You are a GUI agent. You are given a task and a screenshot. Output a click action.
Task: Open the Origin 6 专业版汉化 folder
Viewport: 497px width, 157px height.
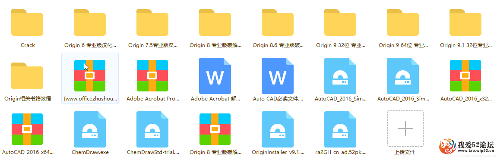click(90, 22)
